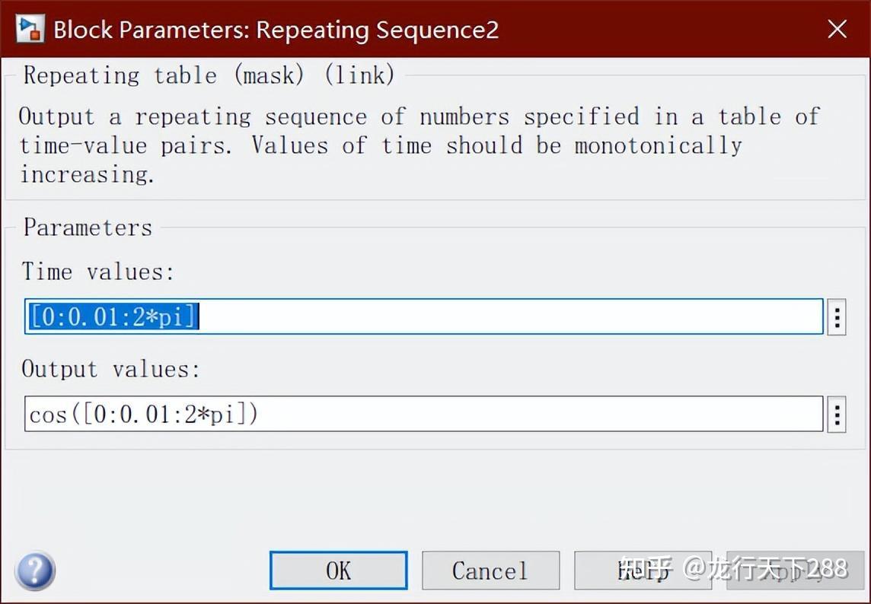The height and width of the screenshot is (604, 871).
Task: Close the Block Parameters dialog
Action: point(837,30)
